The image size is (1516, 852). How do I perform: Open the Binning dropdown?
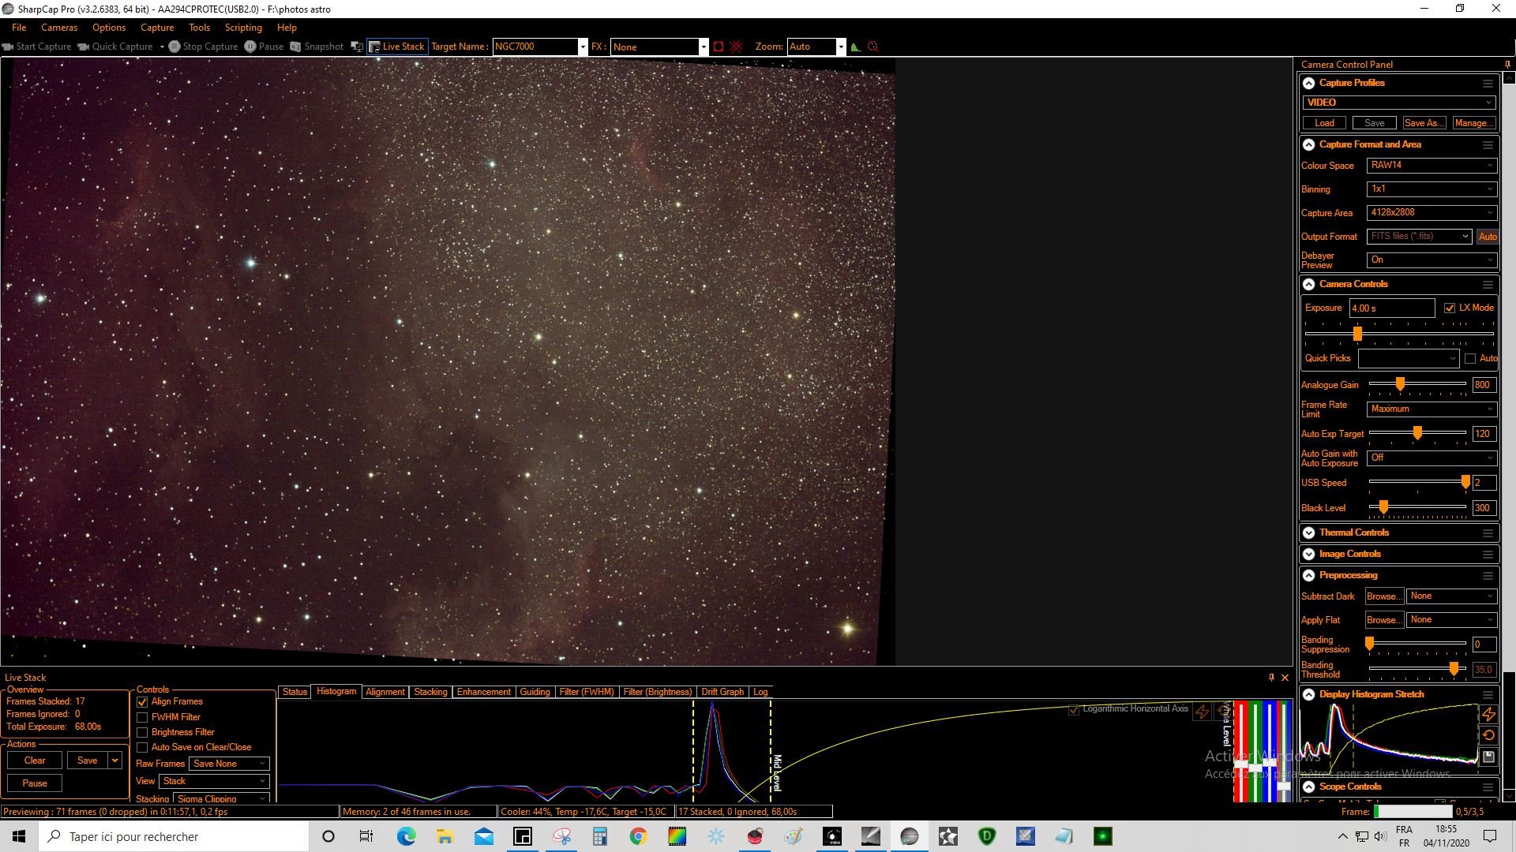point(1432,189)
